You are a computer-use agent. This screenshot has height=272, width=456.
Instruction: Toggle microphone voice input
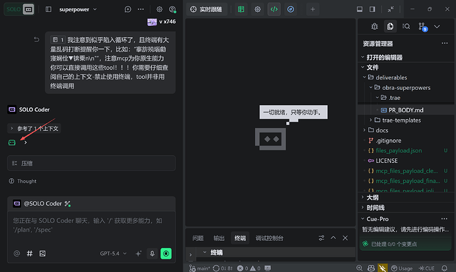click(x=152, y=253)
